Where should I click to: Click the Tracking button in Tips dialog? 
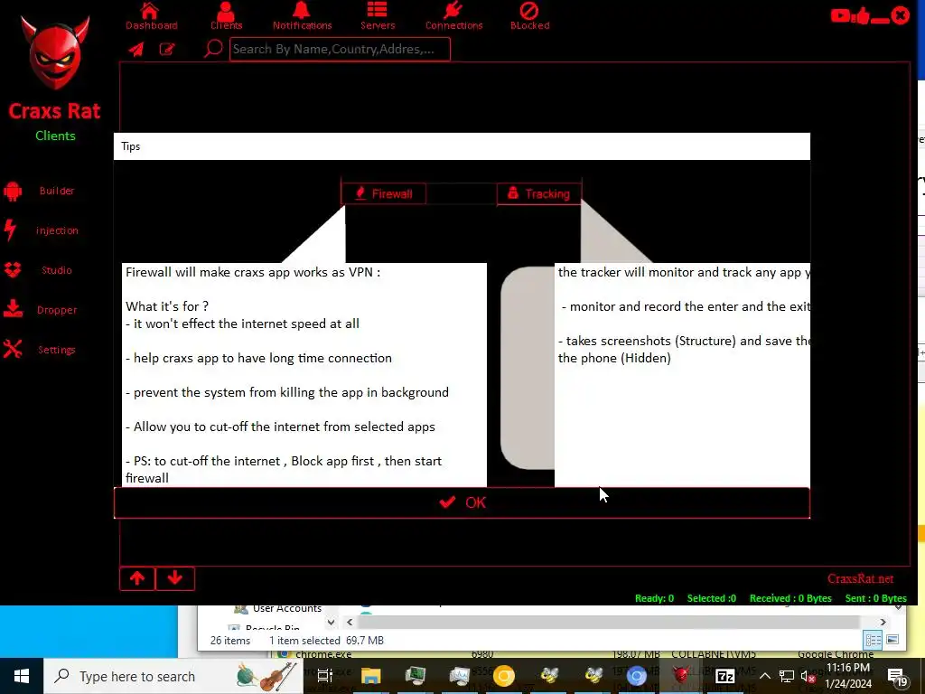tap(538, 193)
